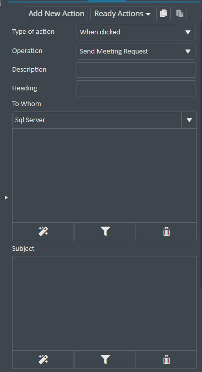Expand the side panel arrow on left edge

[x=6, y=197]
